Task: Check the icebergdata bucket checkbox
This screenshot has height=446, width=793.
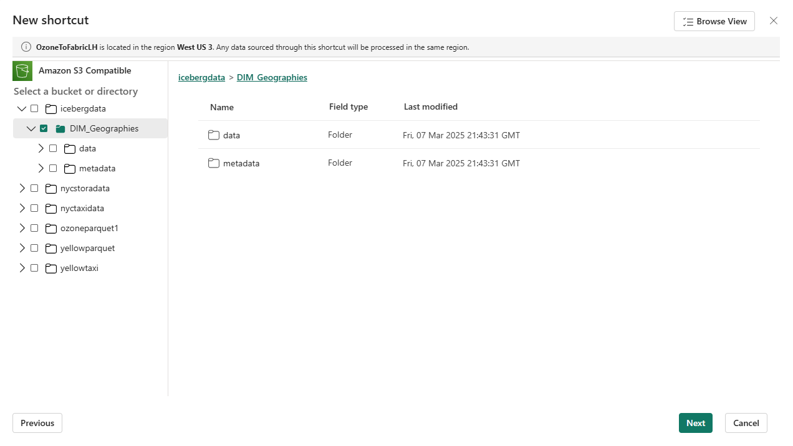Action: pyautogui.click(x=34, y=108)
